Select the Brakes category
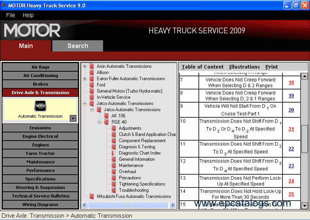This screenshot has height=220, width=310. 40,84
